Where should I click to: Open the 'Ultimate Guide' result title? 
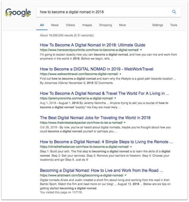click(93, 45)
